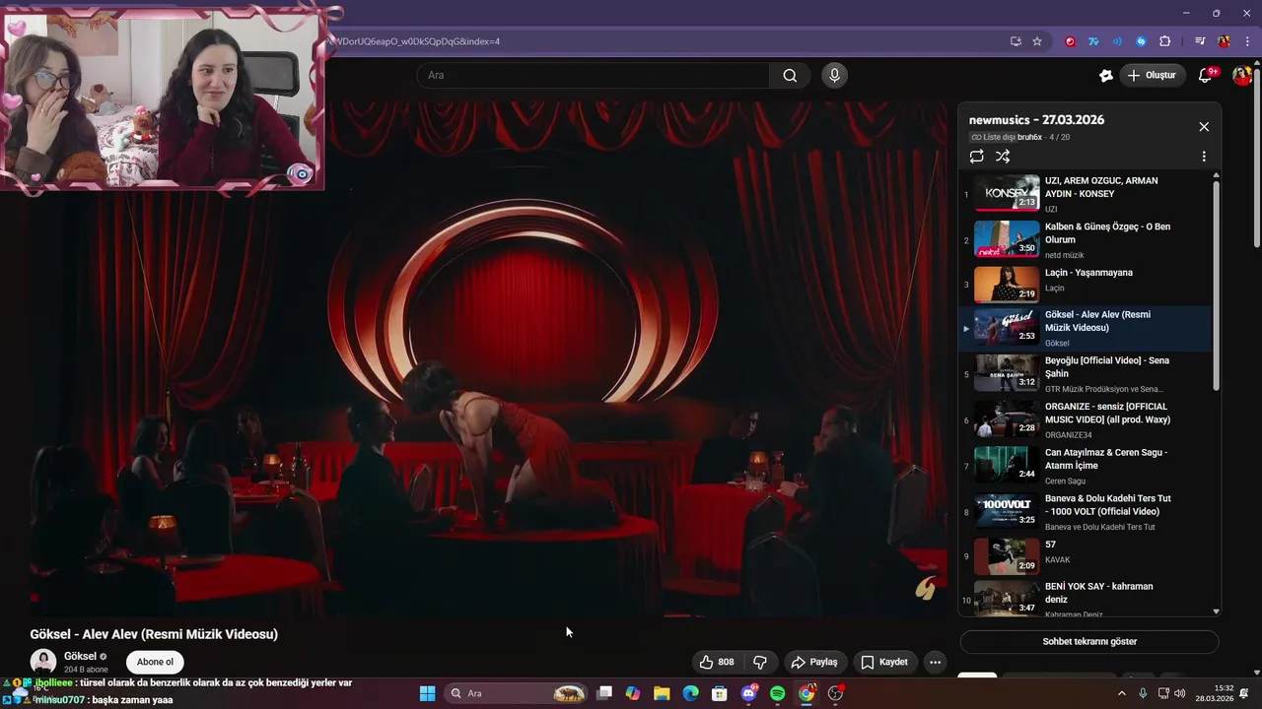Open File Explorer from the taskbar
1262x709 pixels.
coord(662,693)
